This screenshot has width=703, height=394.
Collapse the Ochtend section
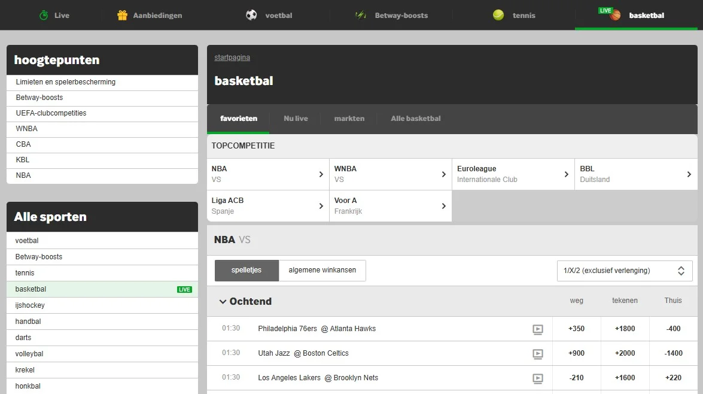point(223,301)
